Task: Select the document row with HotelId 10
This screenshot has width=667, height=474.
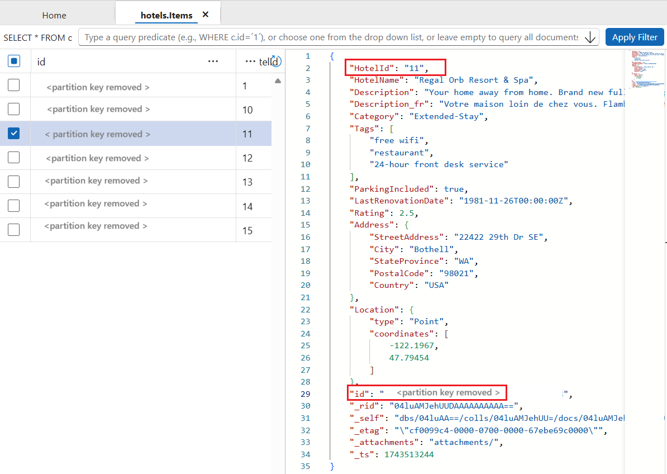Action: coord(98,109)
